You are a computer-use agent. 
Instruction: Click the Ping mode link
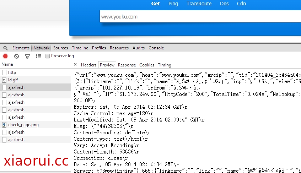[x=173, y=4]
